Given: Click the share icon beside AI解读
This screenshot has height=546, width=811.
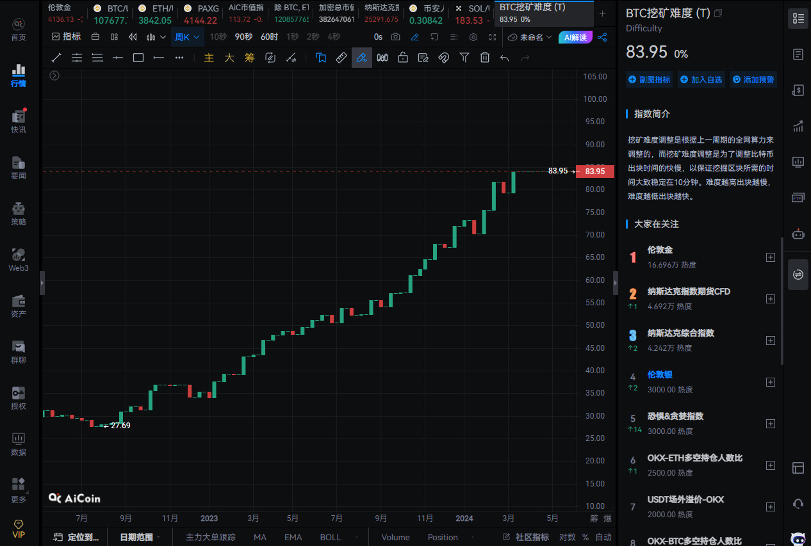Looking at the screenshot, I should tap(602, 37).
